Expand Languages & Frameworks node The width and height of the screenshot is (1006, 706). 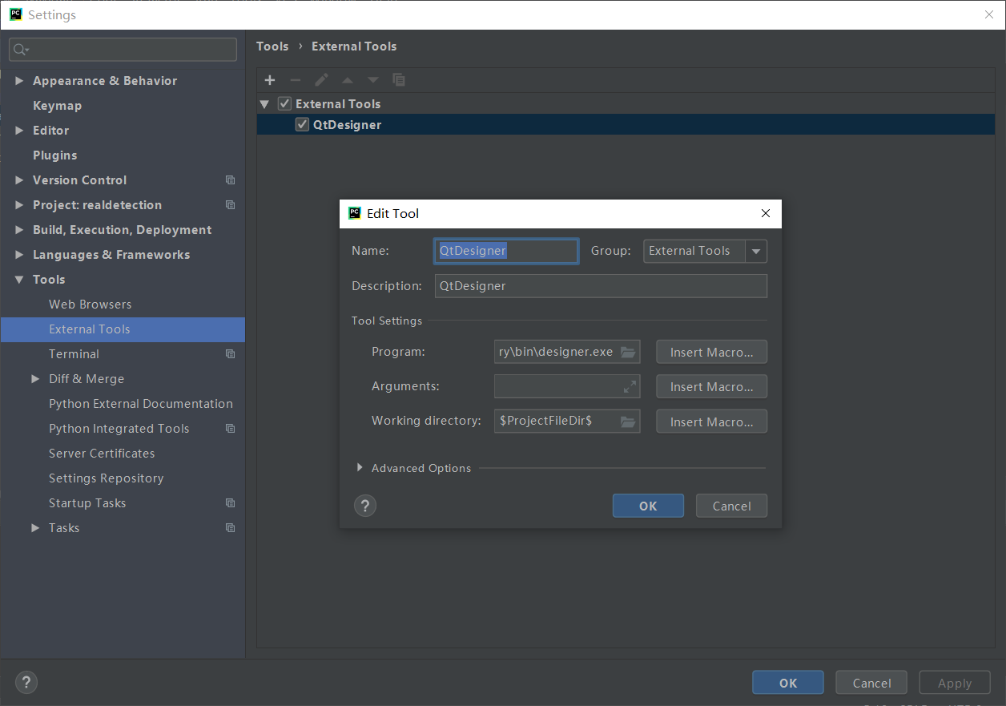[19, 255]
